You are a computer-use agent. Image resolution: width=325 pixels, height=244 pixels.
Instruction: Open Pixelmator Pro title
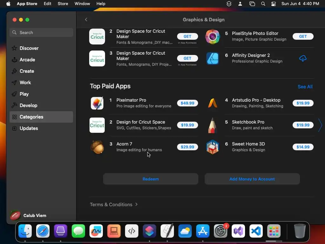click(131, 100)
